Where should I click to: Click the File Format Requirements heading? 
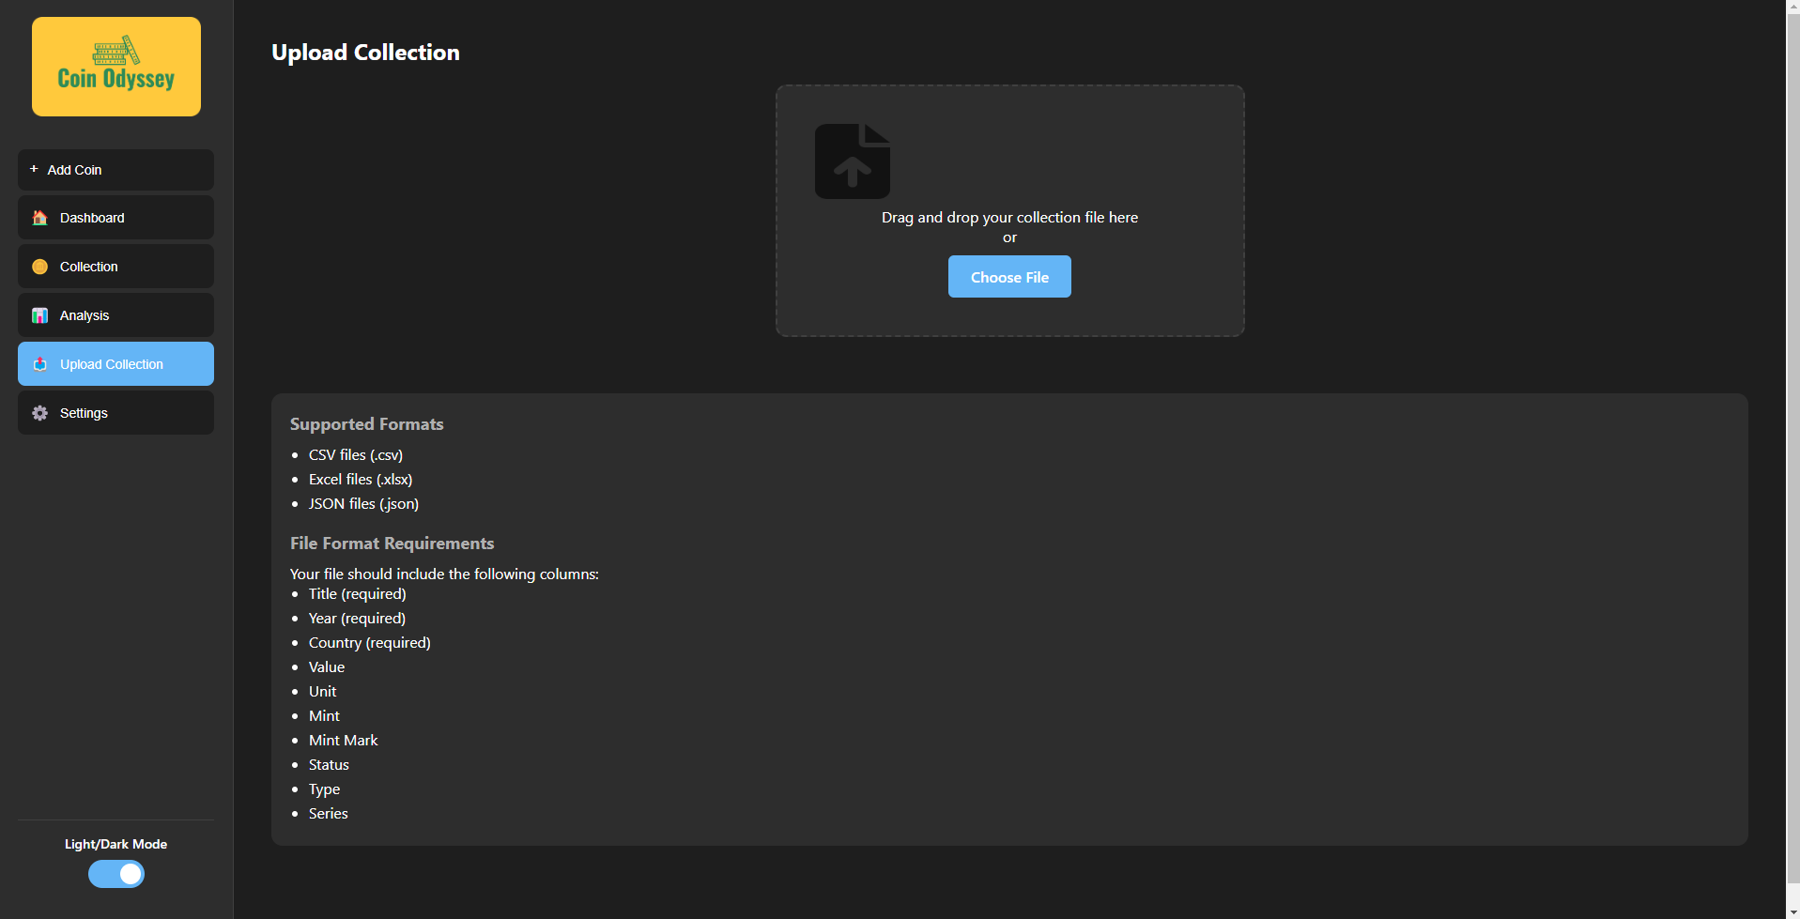[x=392, y=544]
